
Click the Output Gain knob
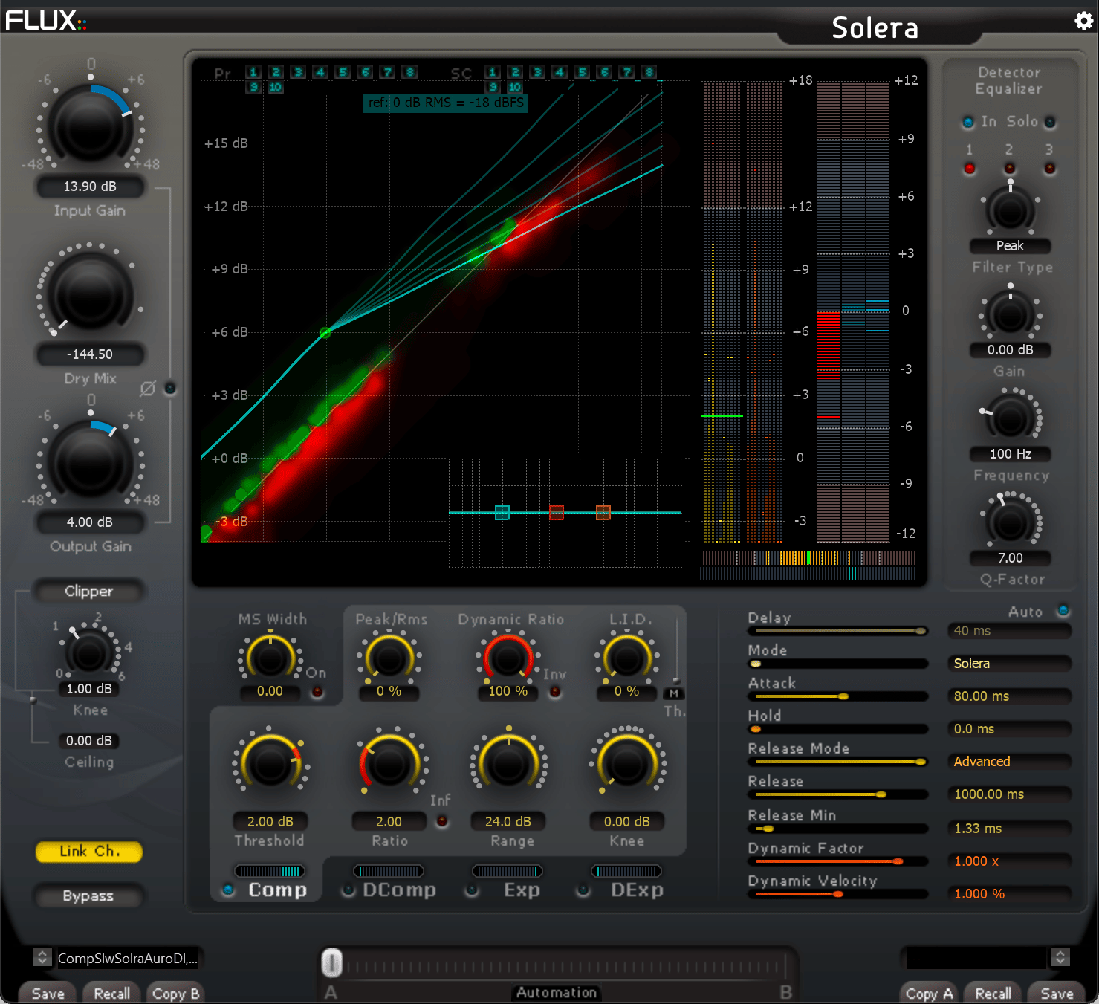(91, 461)
